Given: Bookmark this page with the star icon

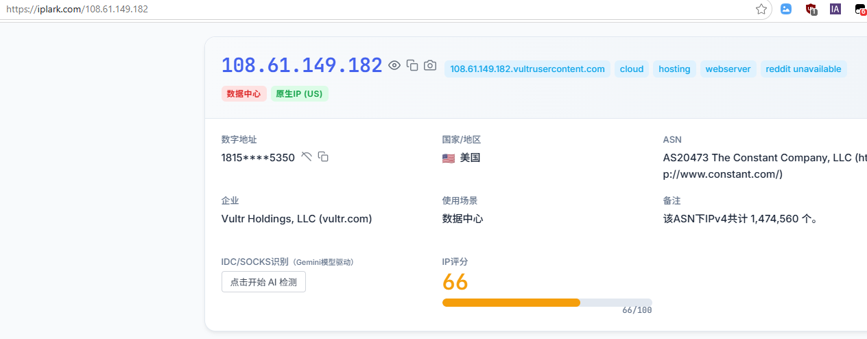Looking at the screenshot, I should tap(761, 10).
